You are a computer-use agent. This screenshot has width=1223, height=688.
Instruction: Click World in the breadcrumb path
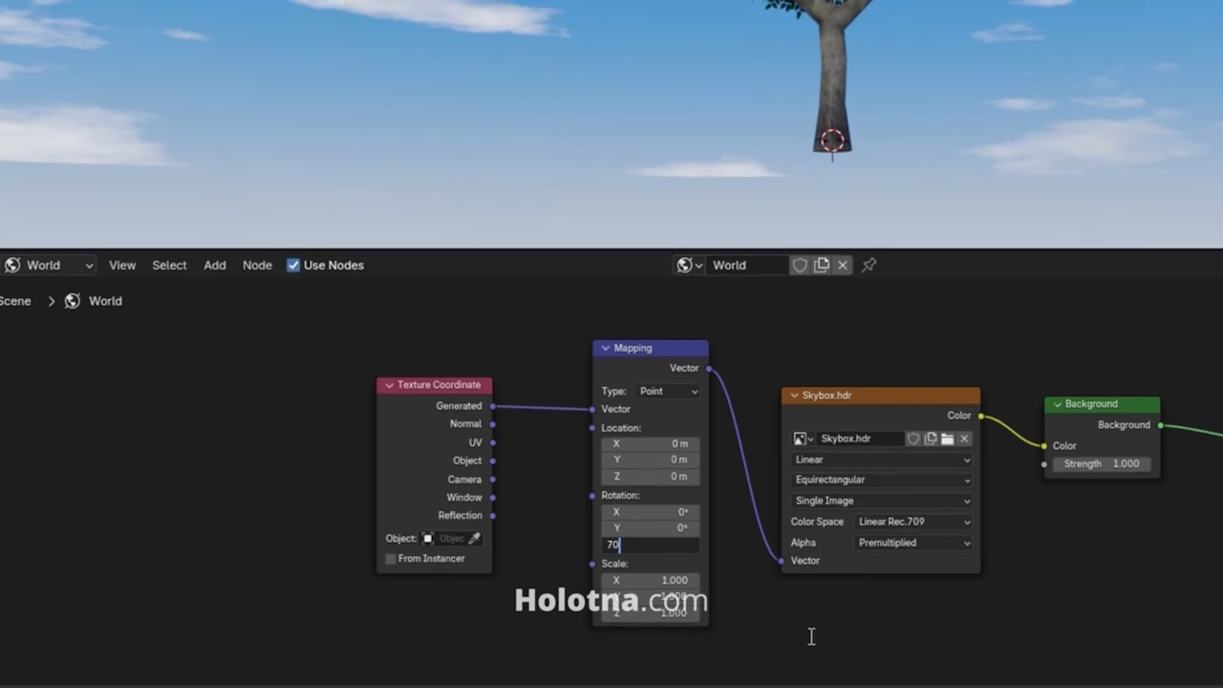pyautogui.click(x=105, y=301)
